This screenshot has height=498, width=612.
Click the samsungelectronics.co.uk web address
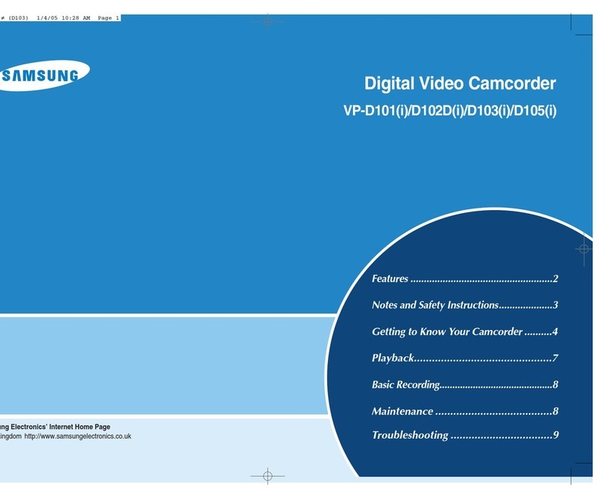(78, 437)
